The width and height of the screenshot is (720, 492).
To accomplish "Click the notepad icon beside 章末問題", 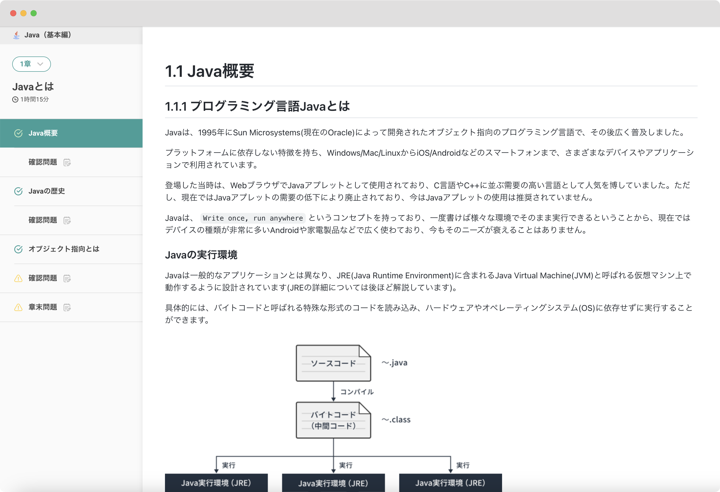I will click(67, 307).
